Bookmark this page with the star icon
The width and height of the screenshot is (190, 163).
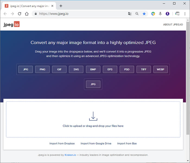tap(144, 14)
